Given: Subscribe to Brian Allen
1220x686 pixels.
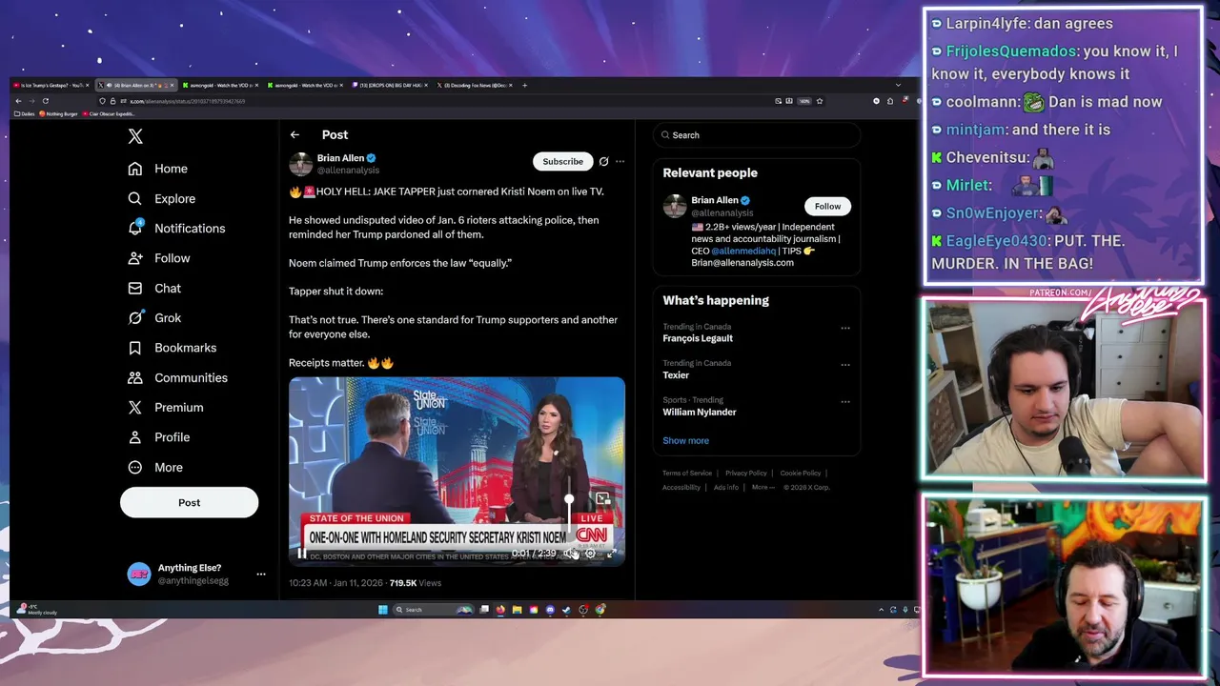Looking at the screenshot, I should [x=562, y=161].
